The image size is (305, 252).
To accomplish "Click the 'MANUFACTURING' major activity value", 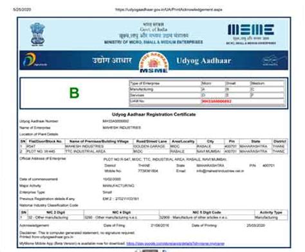I will 118,186.
